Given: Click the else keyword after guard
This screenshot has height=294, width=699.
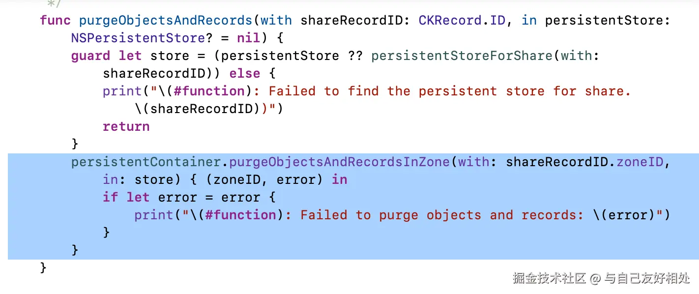Looking at the screenshot, I should (244, 74).
